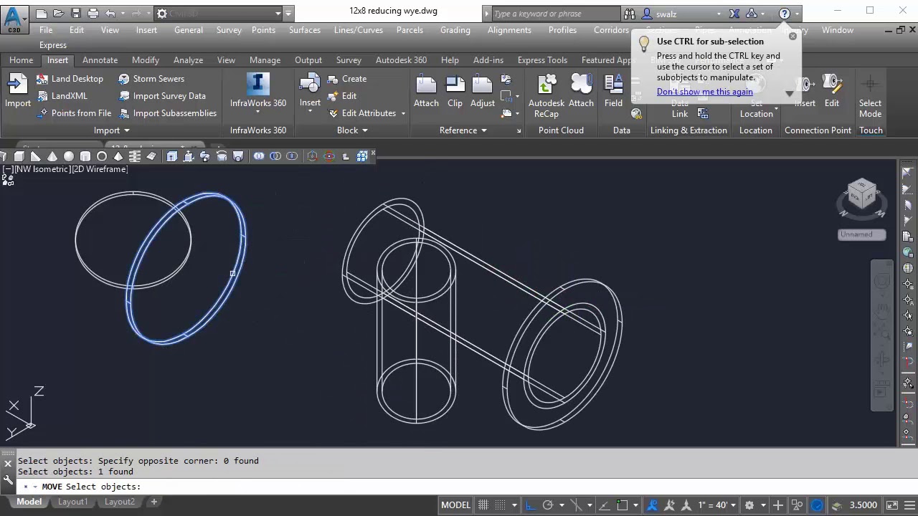Click the search keyword input field
This screenshot has width=918, height=516.
[x=556, y=14]
